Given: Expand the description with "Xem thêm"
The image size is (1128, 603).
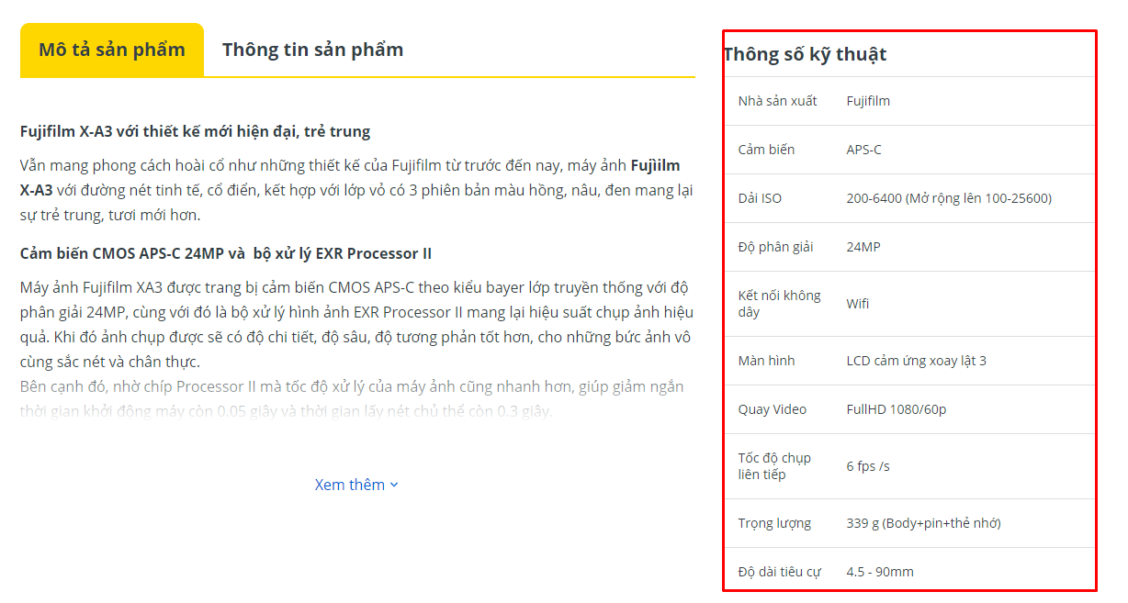Looking at the screenshot, I should click(356, 485).
